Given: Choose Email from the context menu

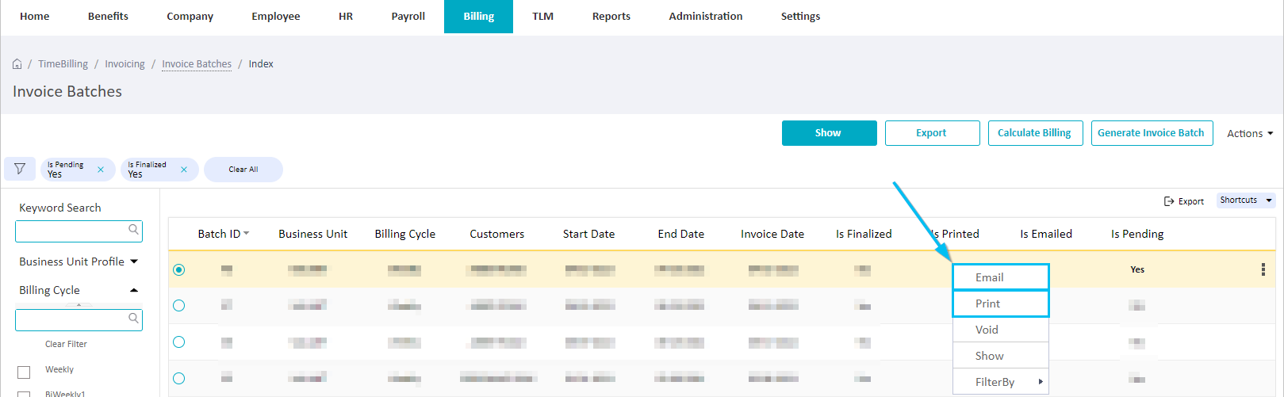Looking at the screenshot, I should coord(1001,277).
